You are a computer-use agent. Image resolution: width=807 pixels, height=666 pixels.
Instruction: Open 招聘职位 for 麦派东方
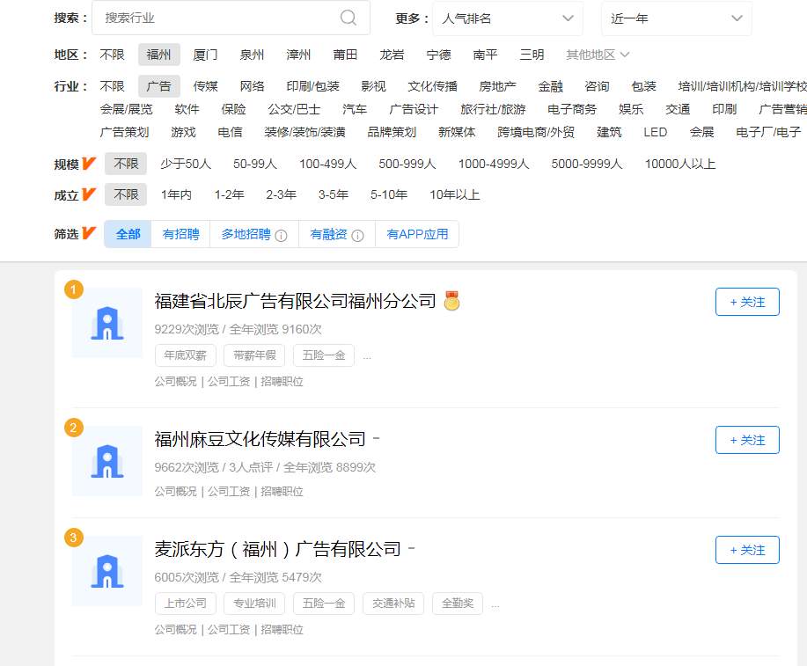pyautogui.click(x=282, y=629)
